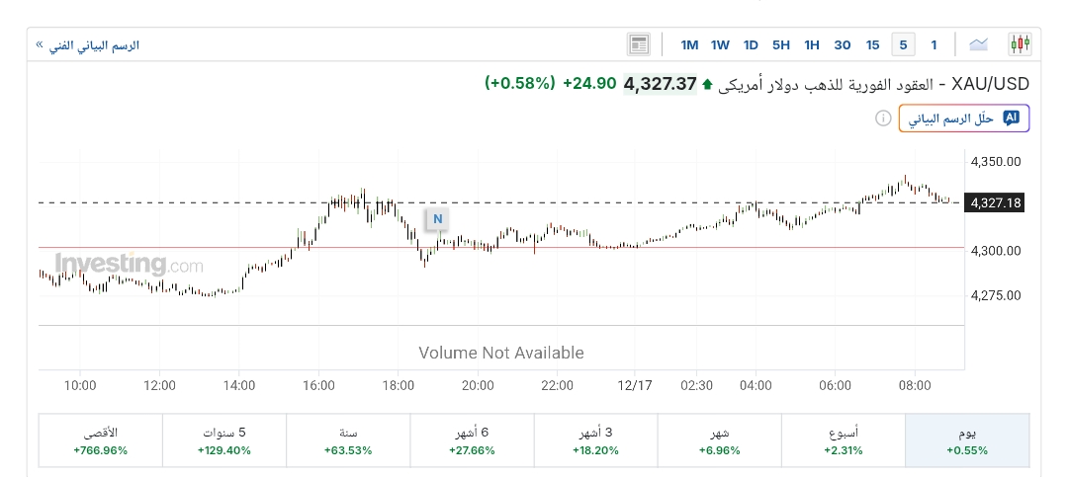Click the current price label 4,327.18 on axis
The image size is (1068, 477).
point(996,202)
